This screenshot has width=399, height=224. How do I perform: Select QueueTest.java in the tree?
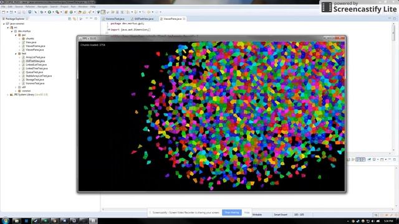[x=34, y=72]
